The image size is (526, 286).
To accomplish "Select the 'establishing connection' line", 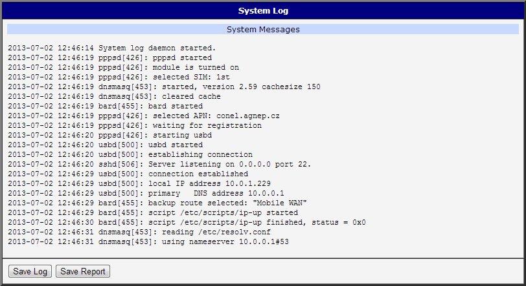I will [130, 155].
